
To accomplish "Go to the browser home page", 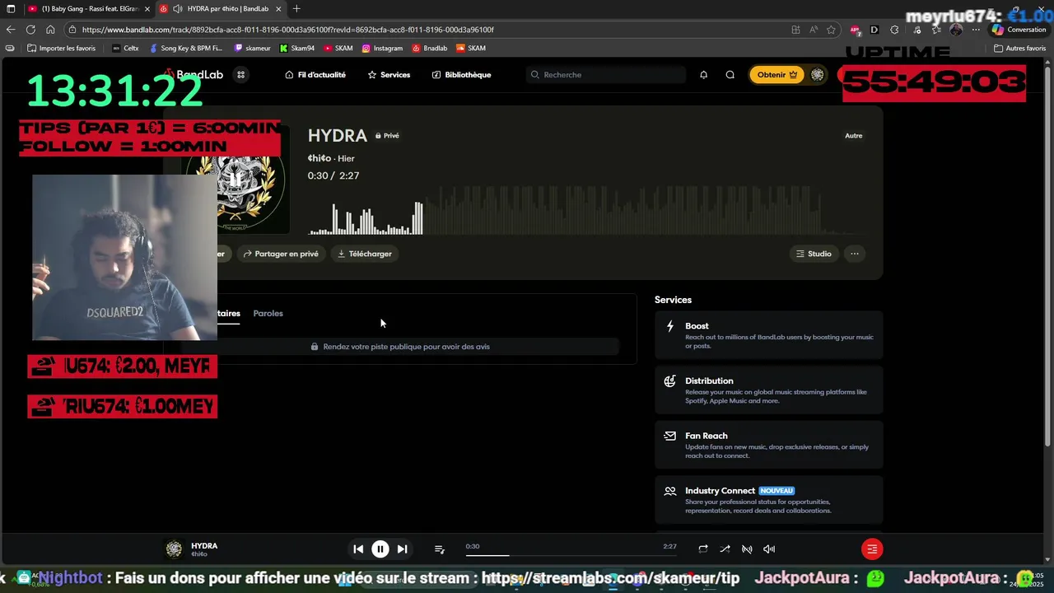I will click(x=50, y=30).
